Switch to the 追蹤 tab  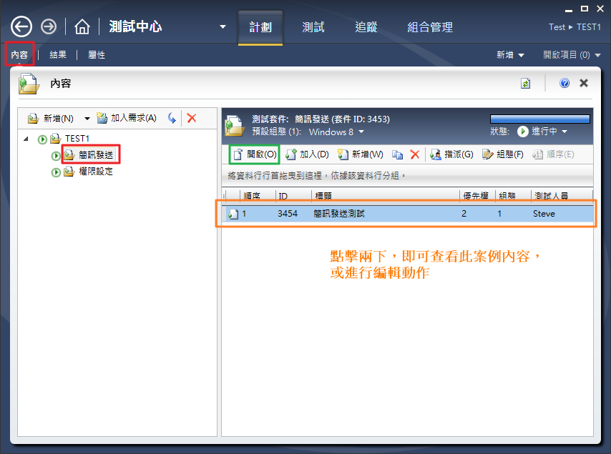coord(366,27)
